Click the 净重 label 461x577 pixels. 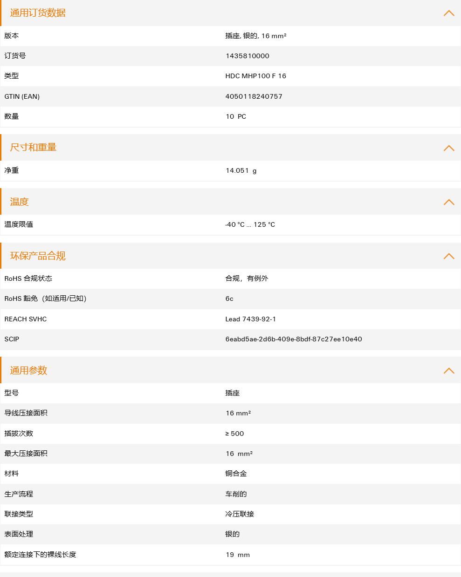coord(12,170)
